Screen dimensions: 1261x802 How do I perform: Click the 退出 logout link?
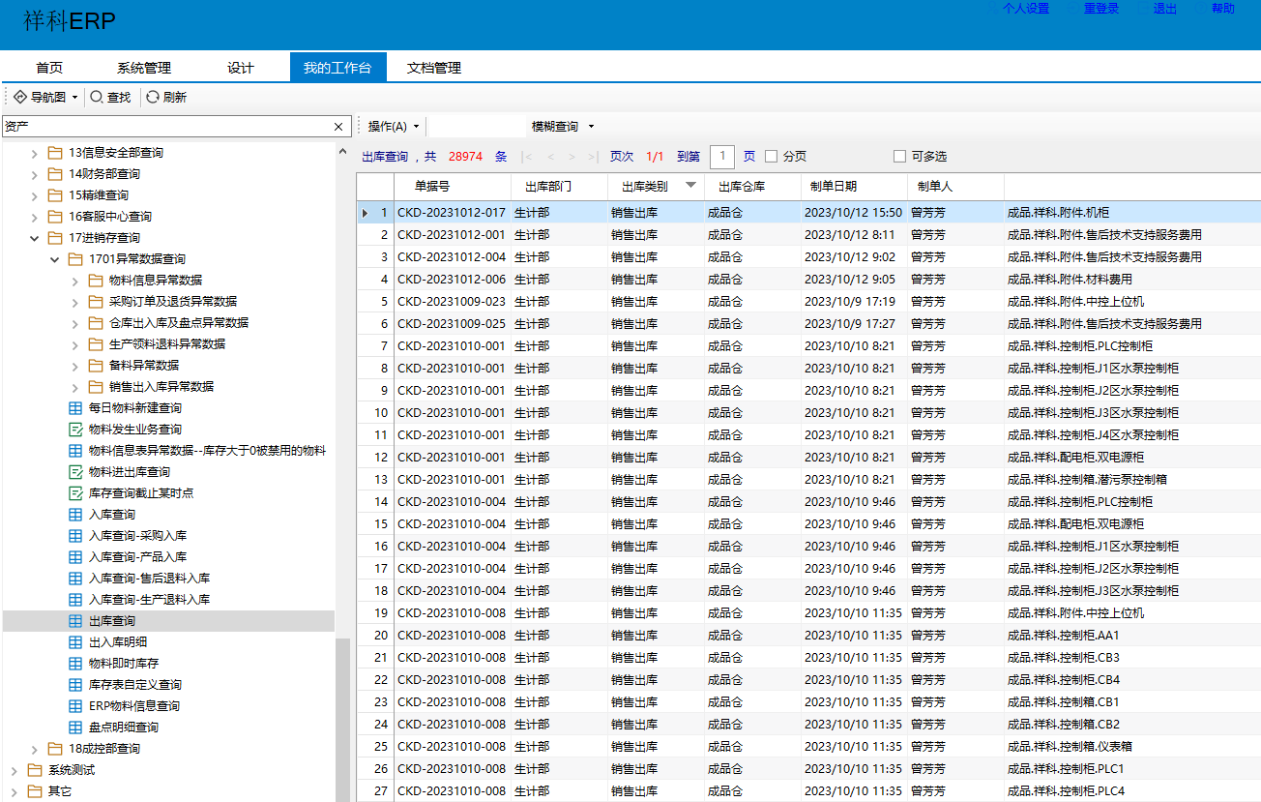click(x=1164, y=9)
